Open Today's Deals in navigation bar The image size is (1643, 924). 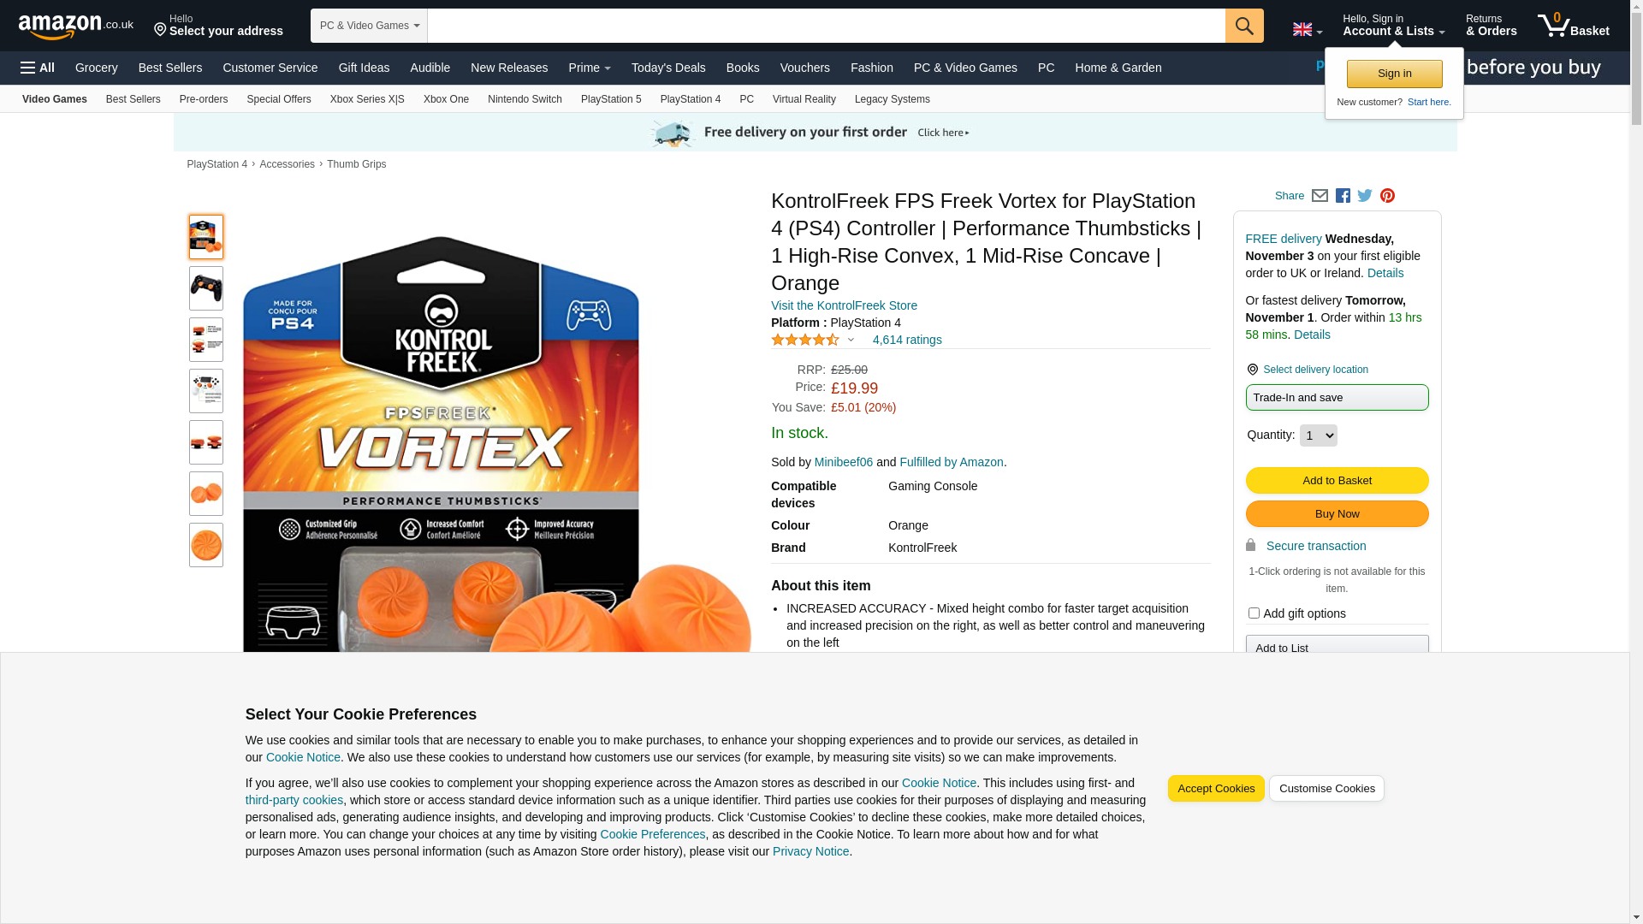coord(668,68)
